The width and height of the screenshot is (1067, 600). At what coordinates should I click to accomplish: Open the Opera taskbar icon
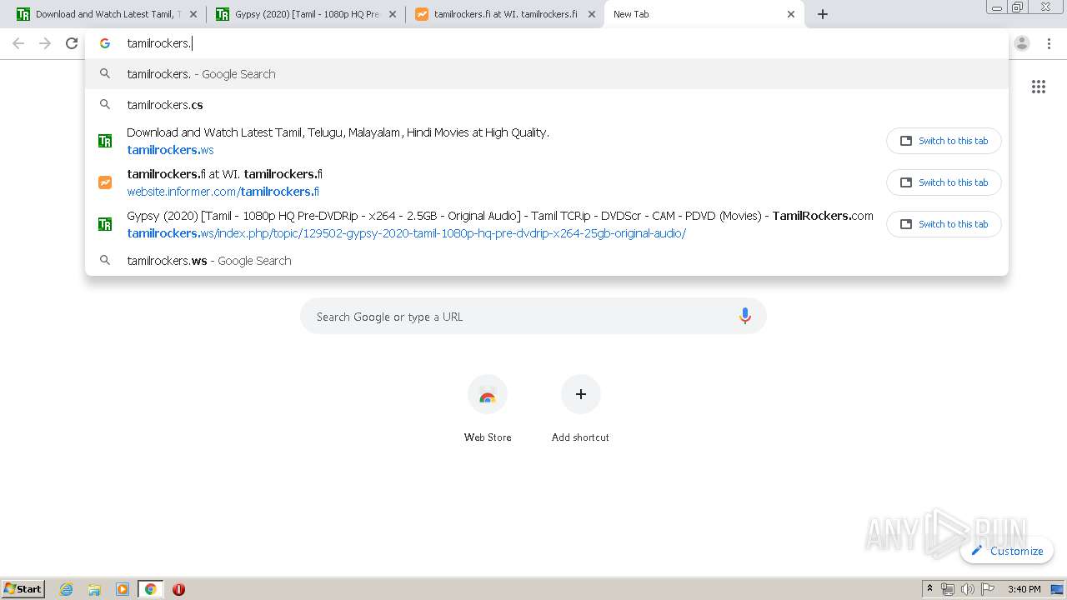pyautogui.click(x=178, y=589)
